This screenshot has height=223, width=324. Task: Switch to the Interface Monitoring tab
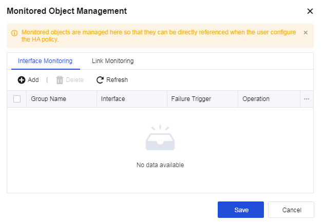[45, 61]
